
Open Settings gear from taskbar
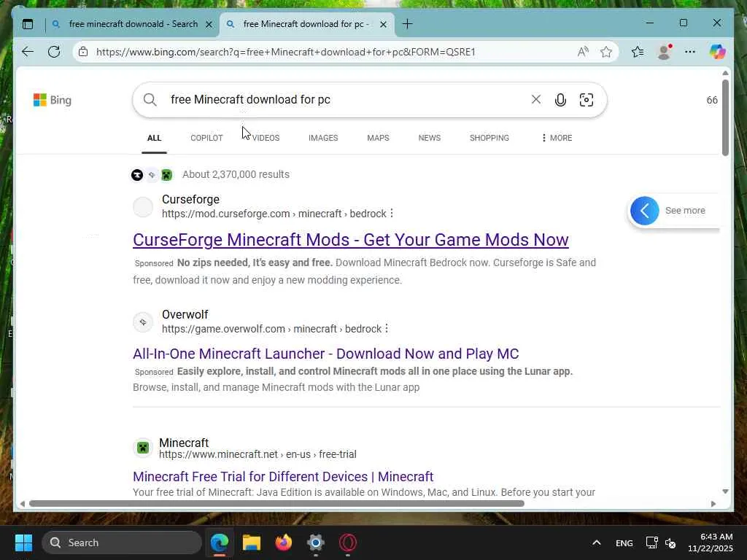pyautogui.click(x=315, y=542)
